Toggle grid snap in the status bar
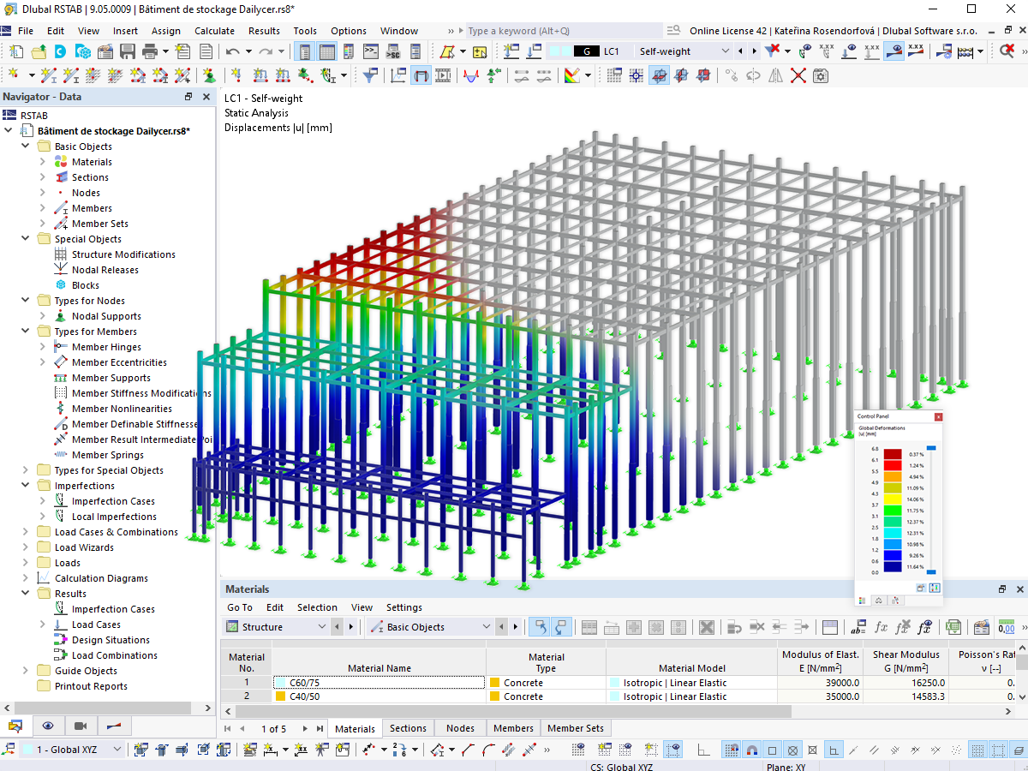The image size is (1028, 771). [x=732, y=749]
